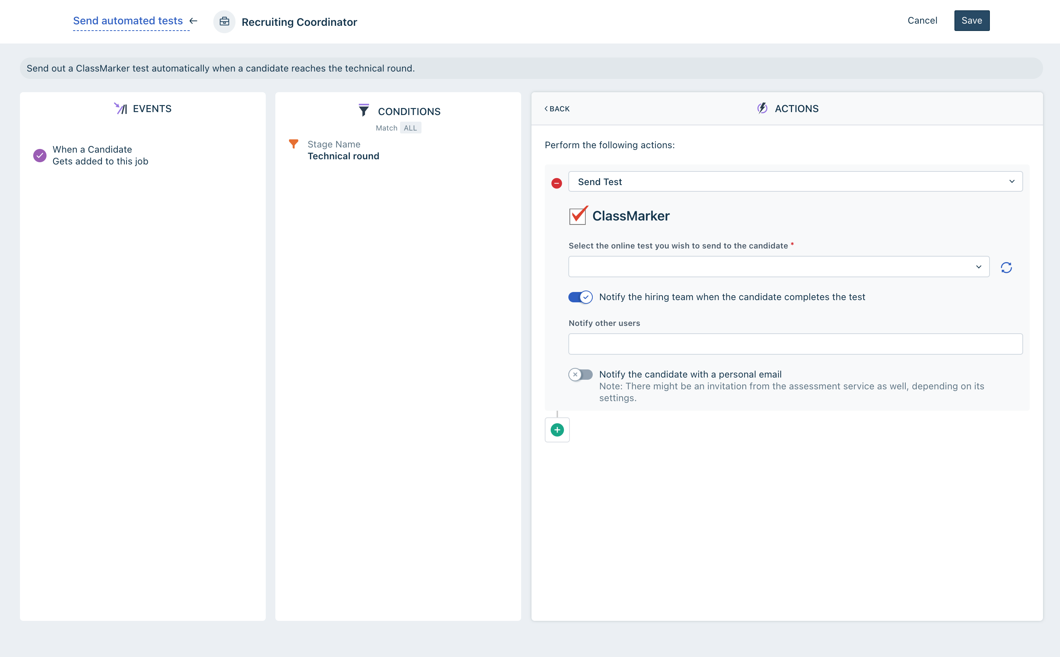
Task: Go back using the BACK link in Actions panel
Action: click(557, 108)
